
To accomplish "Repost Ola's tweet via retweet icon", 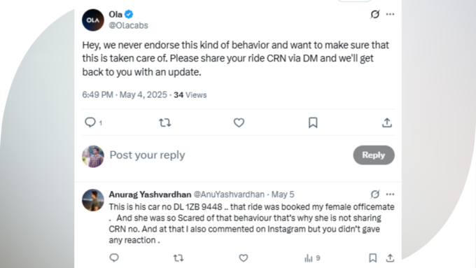I will tap(164, 122).
